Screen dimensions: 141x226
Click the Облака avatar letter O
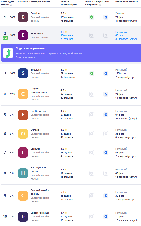coord(23,134)
